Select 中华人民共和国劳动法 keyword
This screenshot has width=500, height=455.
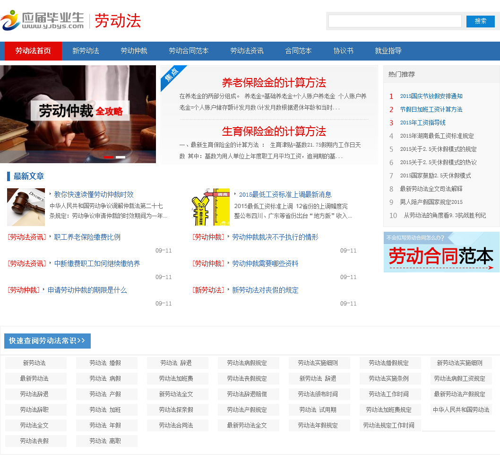click(461, 410)
